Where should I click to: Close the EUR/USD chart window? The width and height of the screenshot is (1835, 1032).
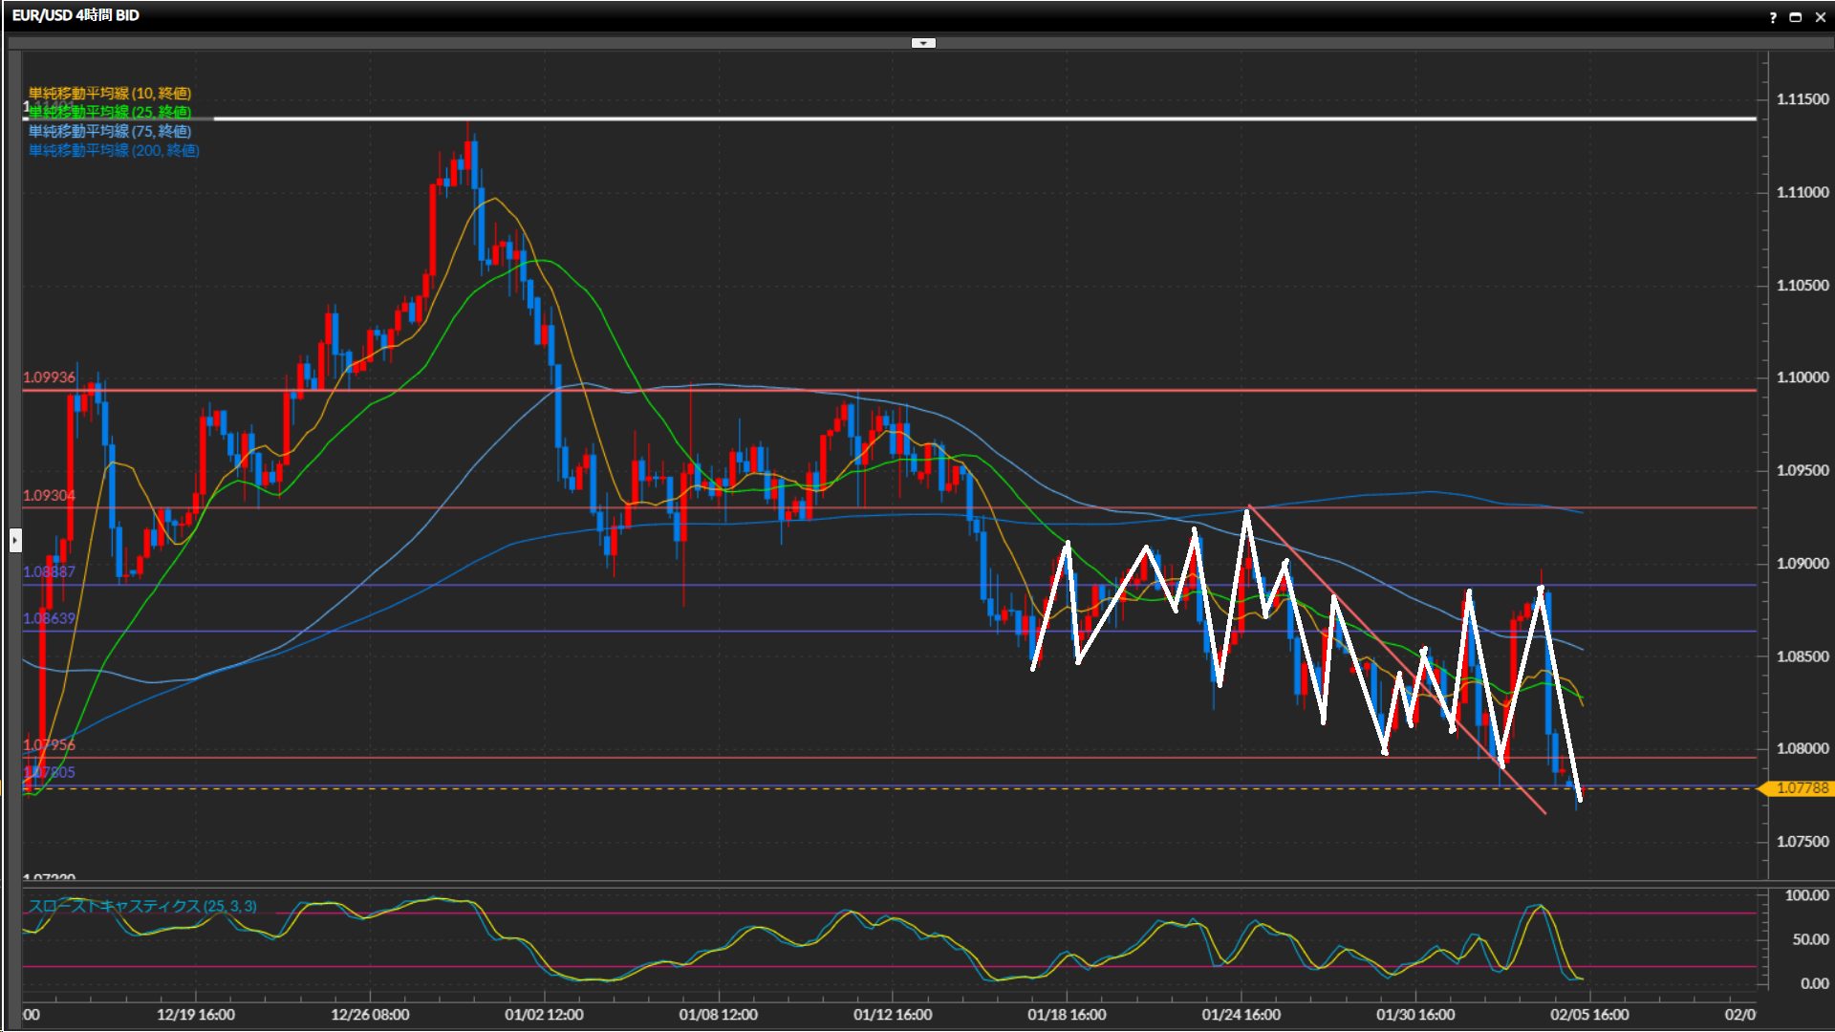[x=1820, y=17]
